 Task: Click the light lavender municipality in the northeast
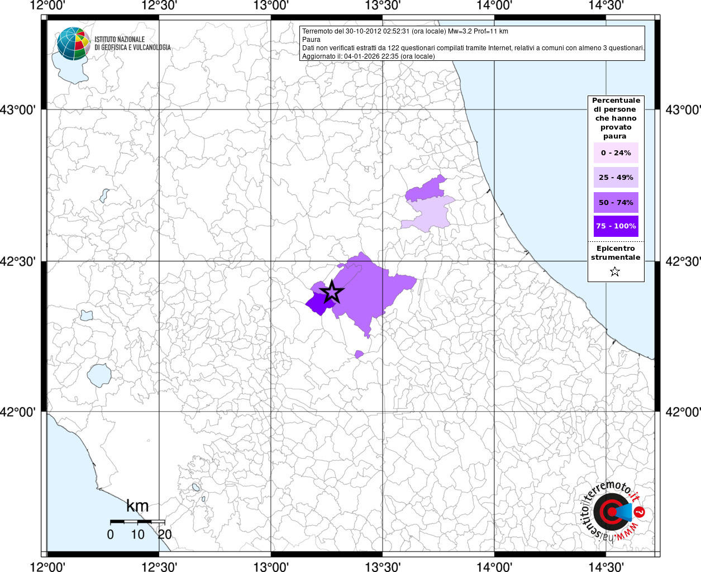429,214
